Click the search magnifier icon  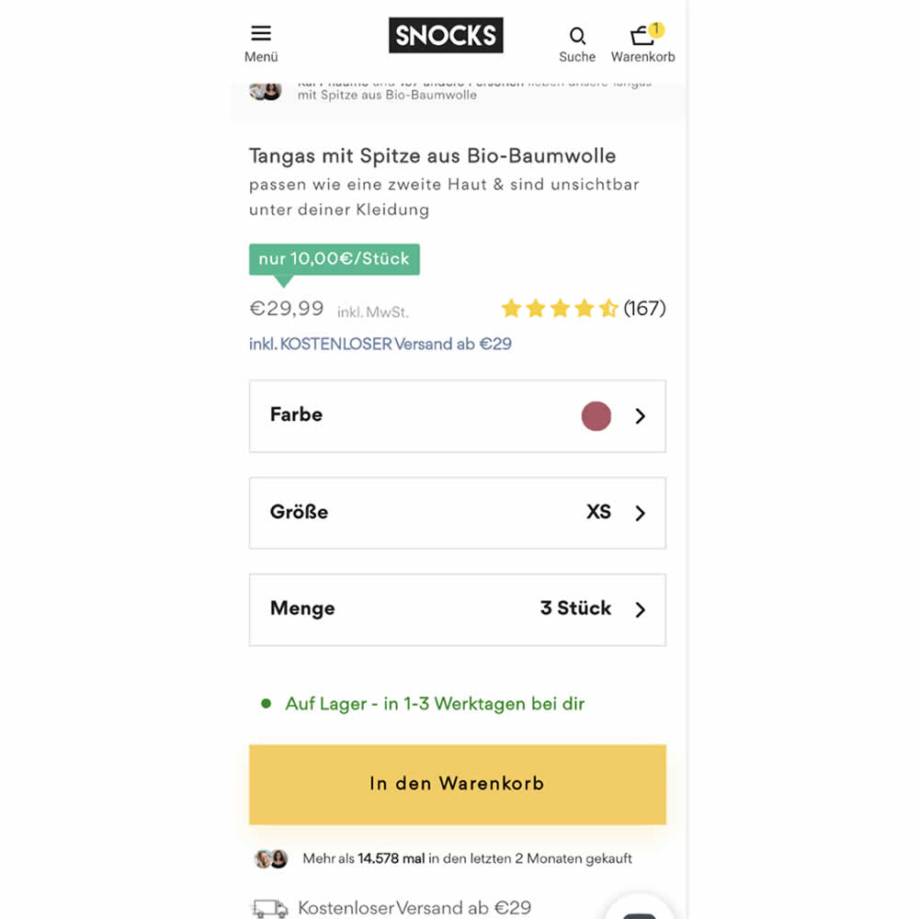577,36
